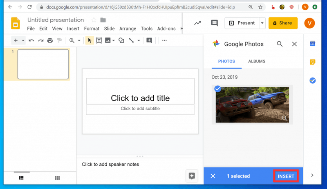
Task: Collapse the side panel chevron
Action: click(x=312, y=175)
